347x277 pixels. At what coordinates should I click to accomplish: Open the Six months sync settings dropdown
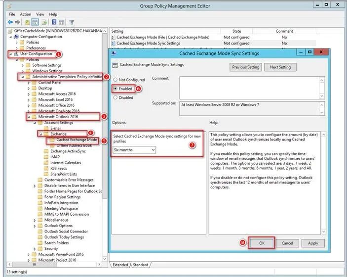134,150
